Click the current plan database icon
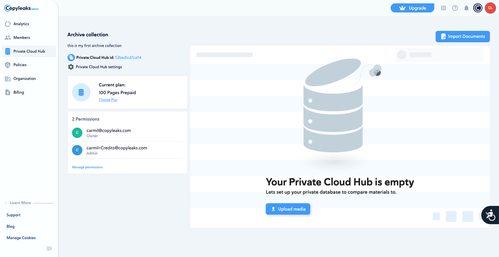 pos(81,92)
